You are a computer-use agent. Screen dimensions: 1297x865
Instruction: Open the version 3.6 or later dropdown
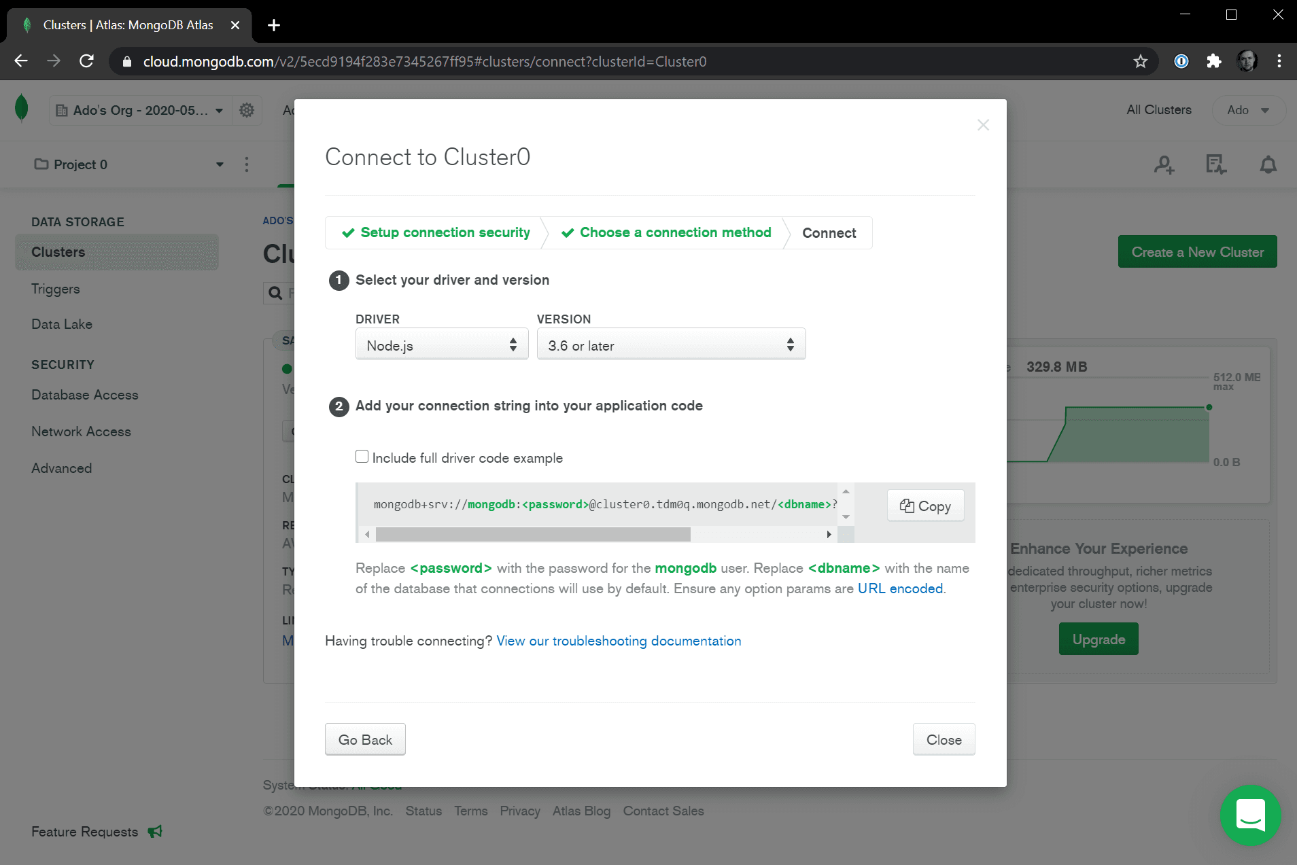(671, 345)
